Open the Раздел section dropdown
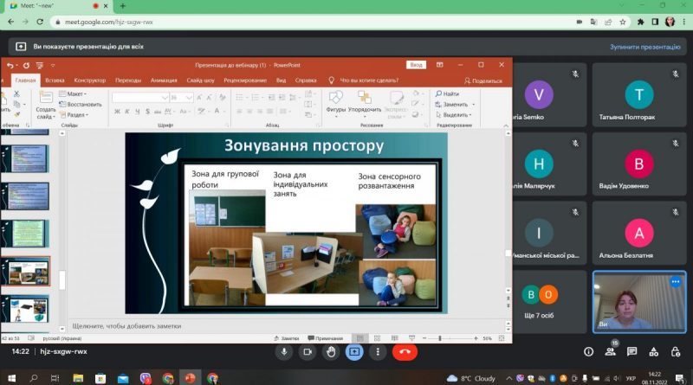The image size is (693, 385). pos(74,115)
